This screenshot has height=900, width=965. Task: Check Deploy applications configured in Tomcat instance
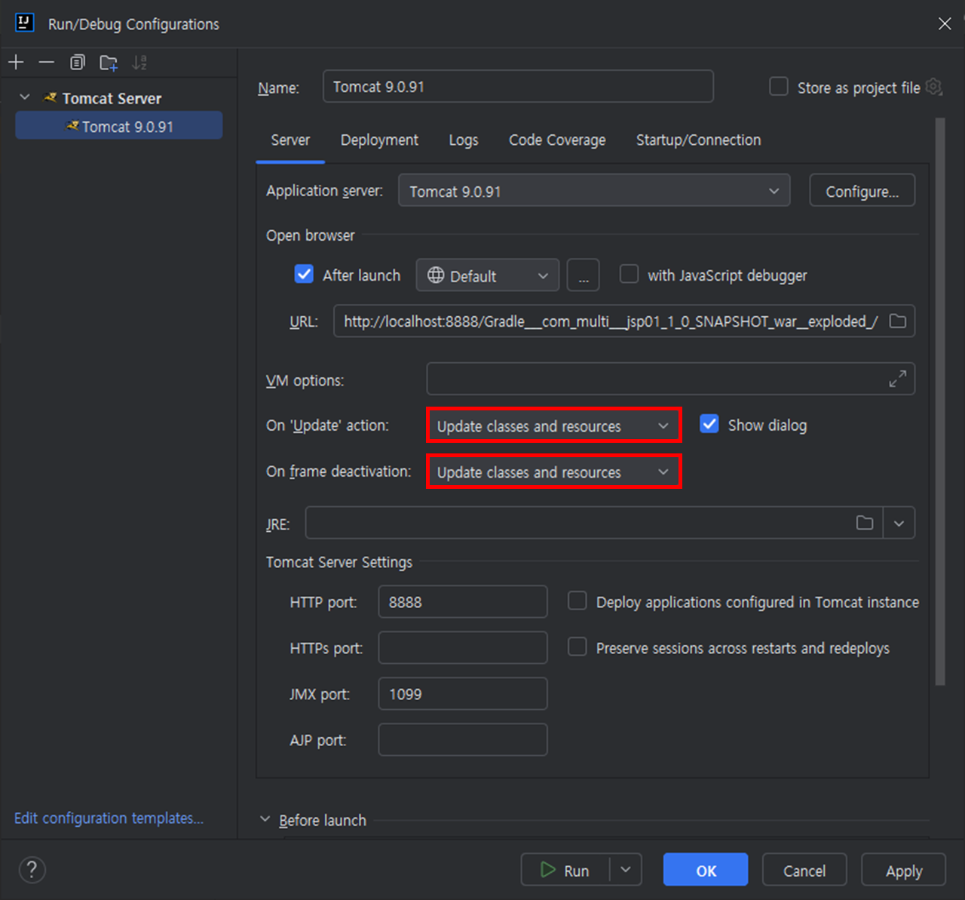click(577, 601)
